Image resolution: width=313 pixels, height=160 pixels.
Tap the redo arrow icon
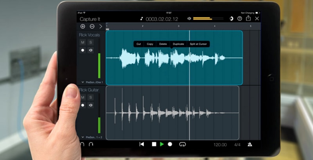point(91,144)
